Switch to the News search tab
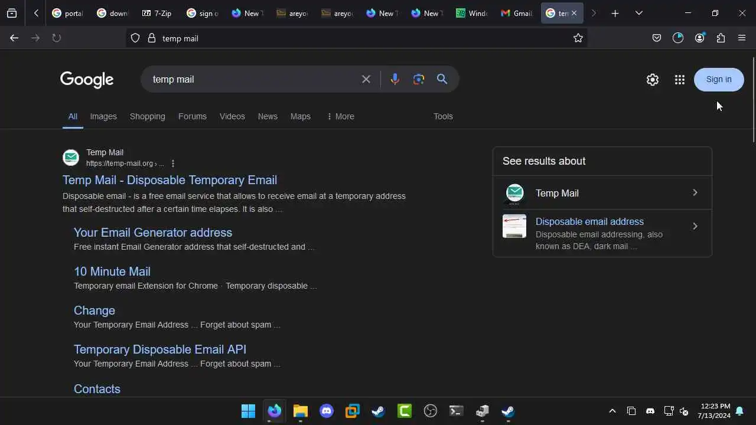This screenshot has width=756, height=425. pos(268,116)
